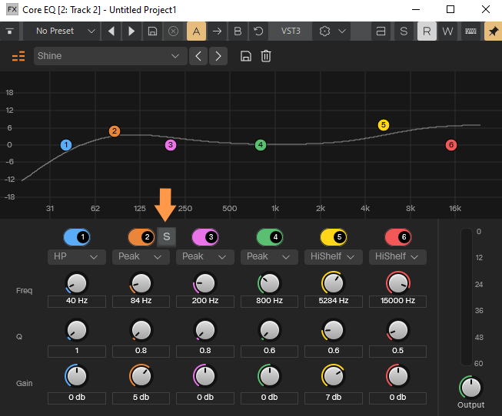Open band 5 HiShelf filter type dropdown
502x416 pixels.
(x=334, y=257)
